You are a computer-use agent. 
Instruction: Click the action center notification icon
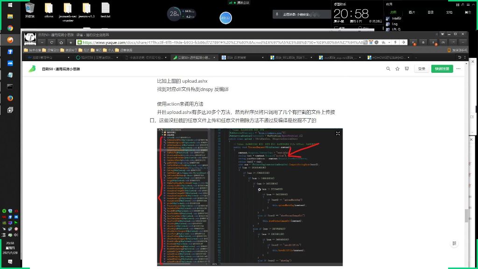[x=10, y=262]
